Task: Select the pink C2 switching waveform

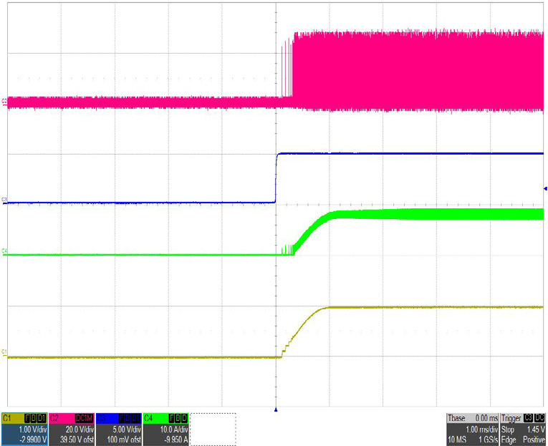Action: point(415,72)
